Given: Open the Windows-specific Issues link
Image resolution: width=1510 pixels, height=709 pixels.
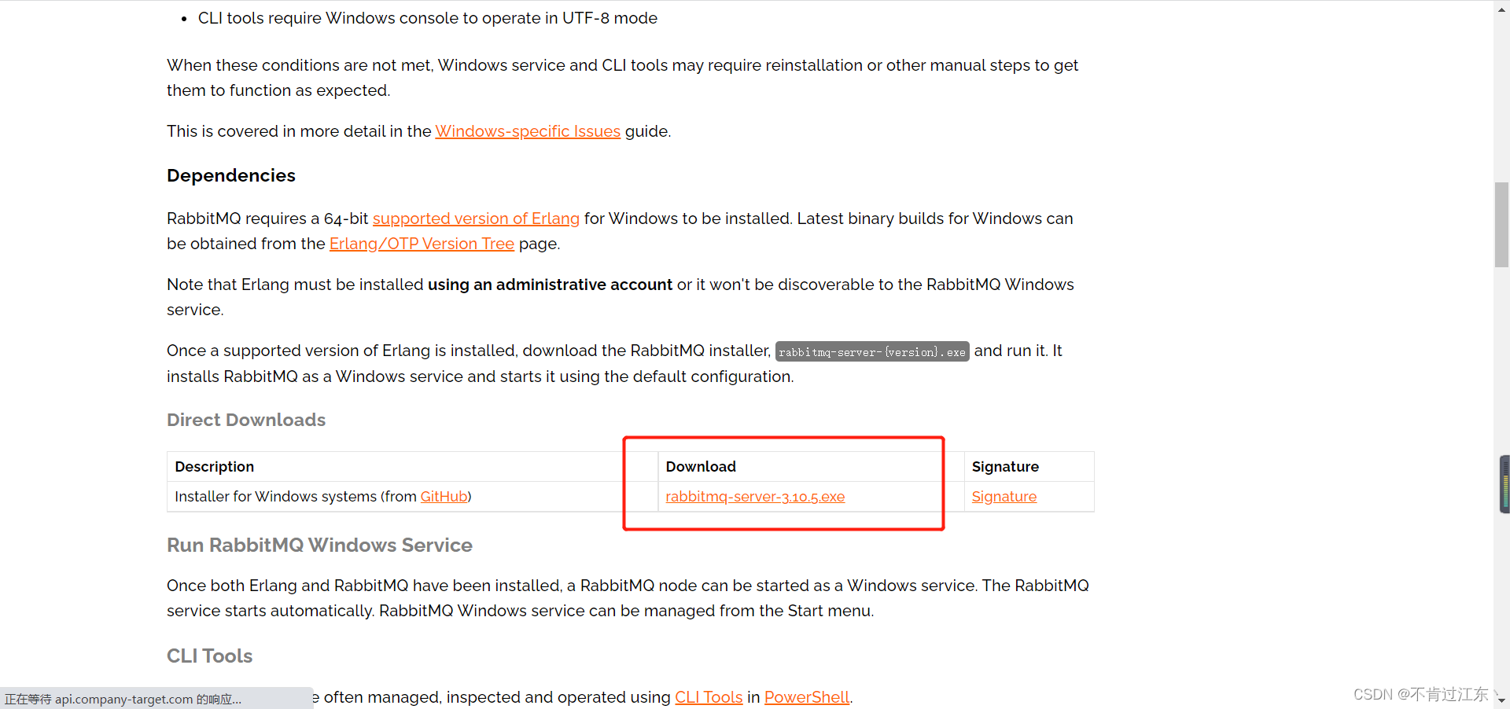Looking at the screenshot, I should click(x=528, y=131).
